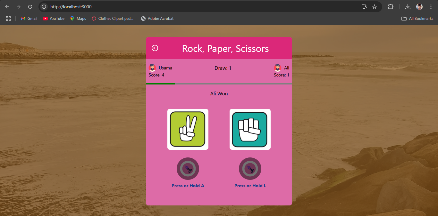Click the round button above Press or Hold L

pos(250,169)
